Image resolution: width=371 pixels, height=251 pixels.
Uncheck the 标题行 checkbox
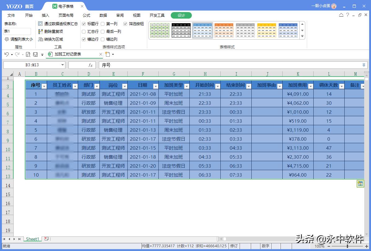(x=84, y=24)
